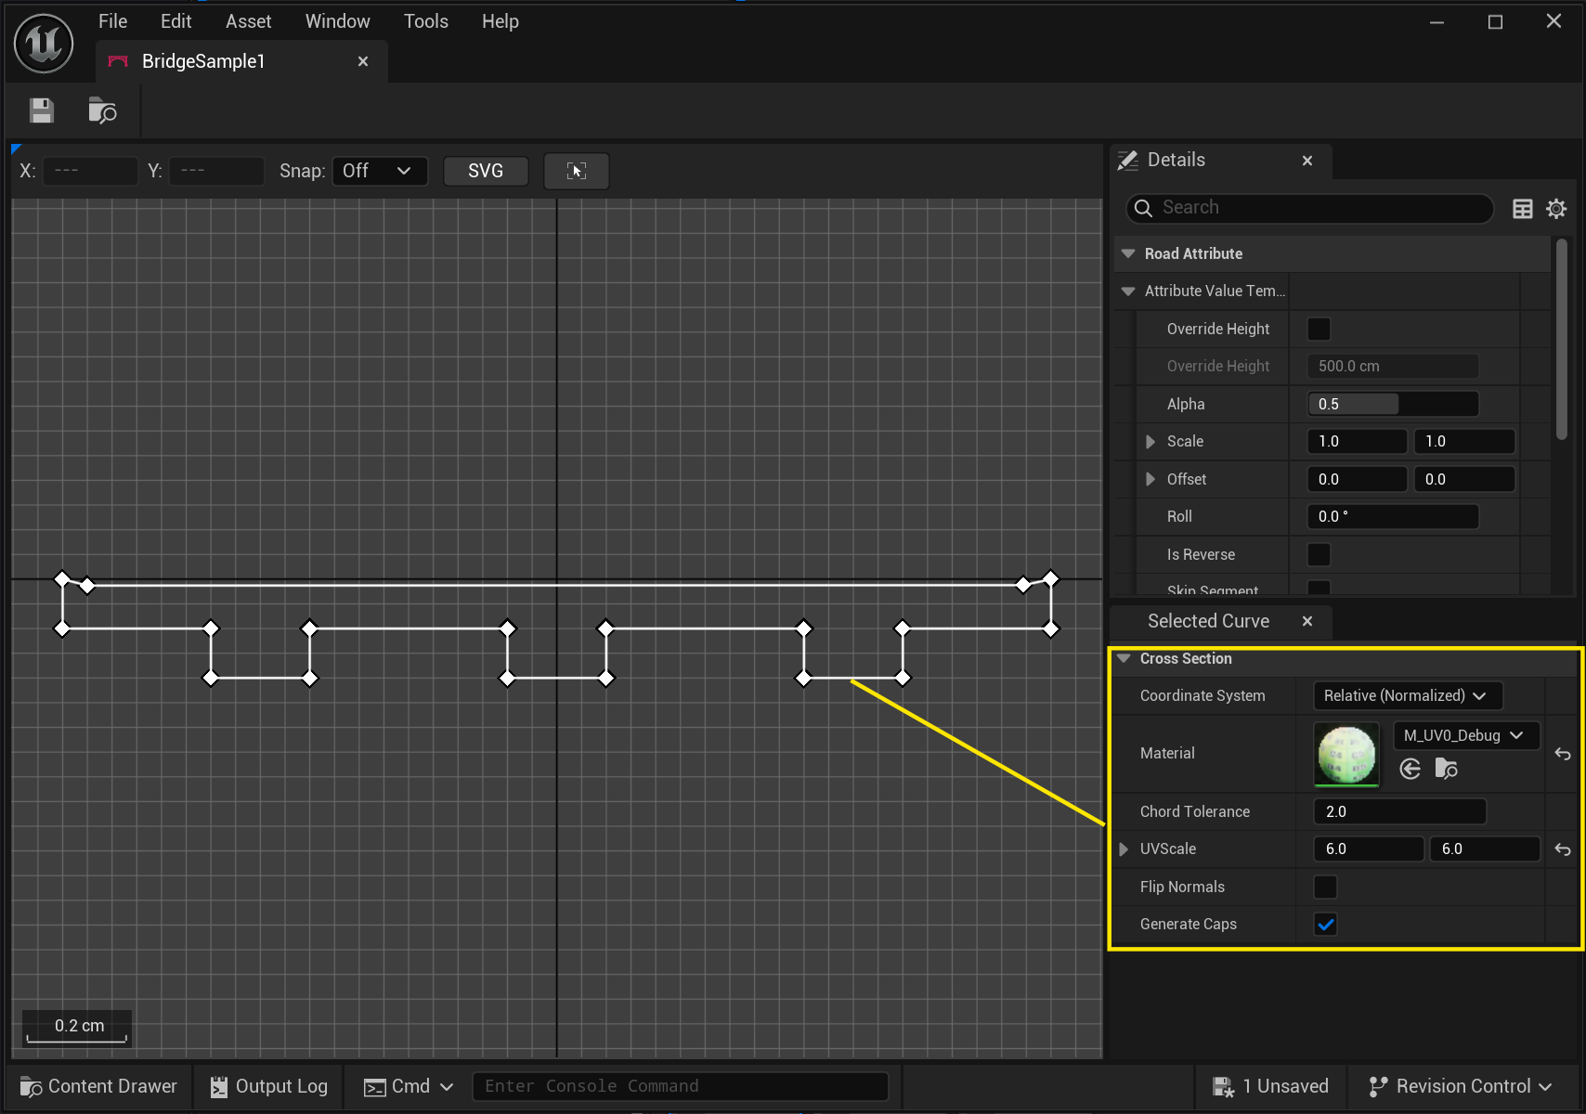This screenshot has height=1114, width=1586.
Task: Click the first Offset value field
Action: click(x=1358, y=479)
